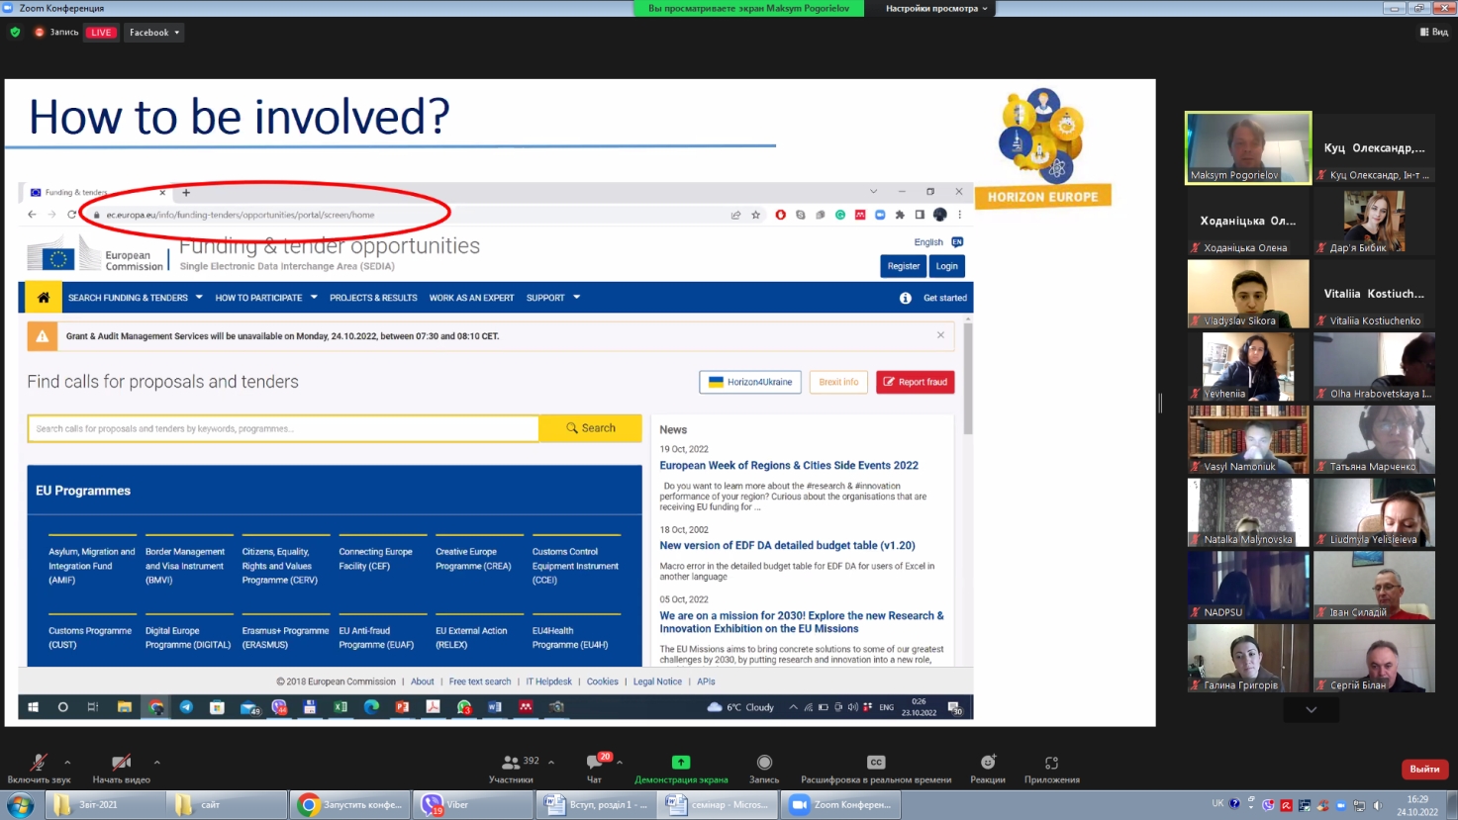This screenshot has width=1458, height=820.
Task: Select Maksym Pogorielov's video thumbnail
Action: click(x=1247, y=147)
